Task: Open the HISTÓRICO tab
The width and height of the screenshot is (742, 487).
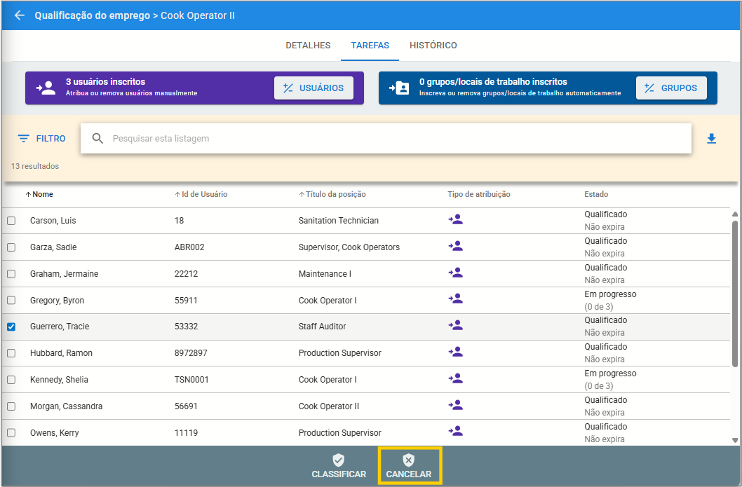Action: click(x=433, y=46)
